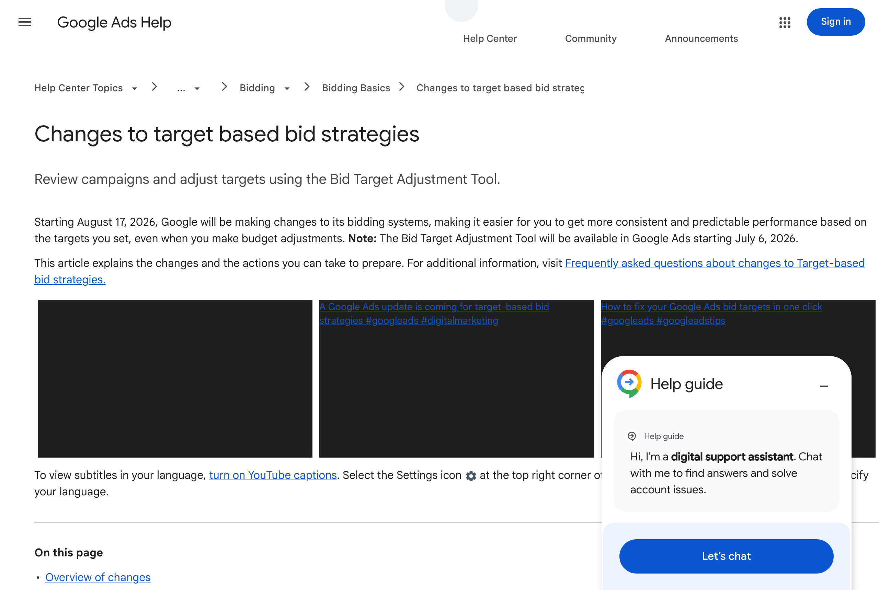879x590 pixels.
Task: Expand the Bidding breadcrumb dropdown arrow
Action: point(287,88)
